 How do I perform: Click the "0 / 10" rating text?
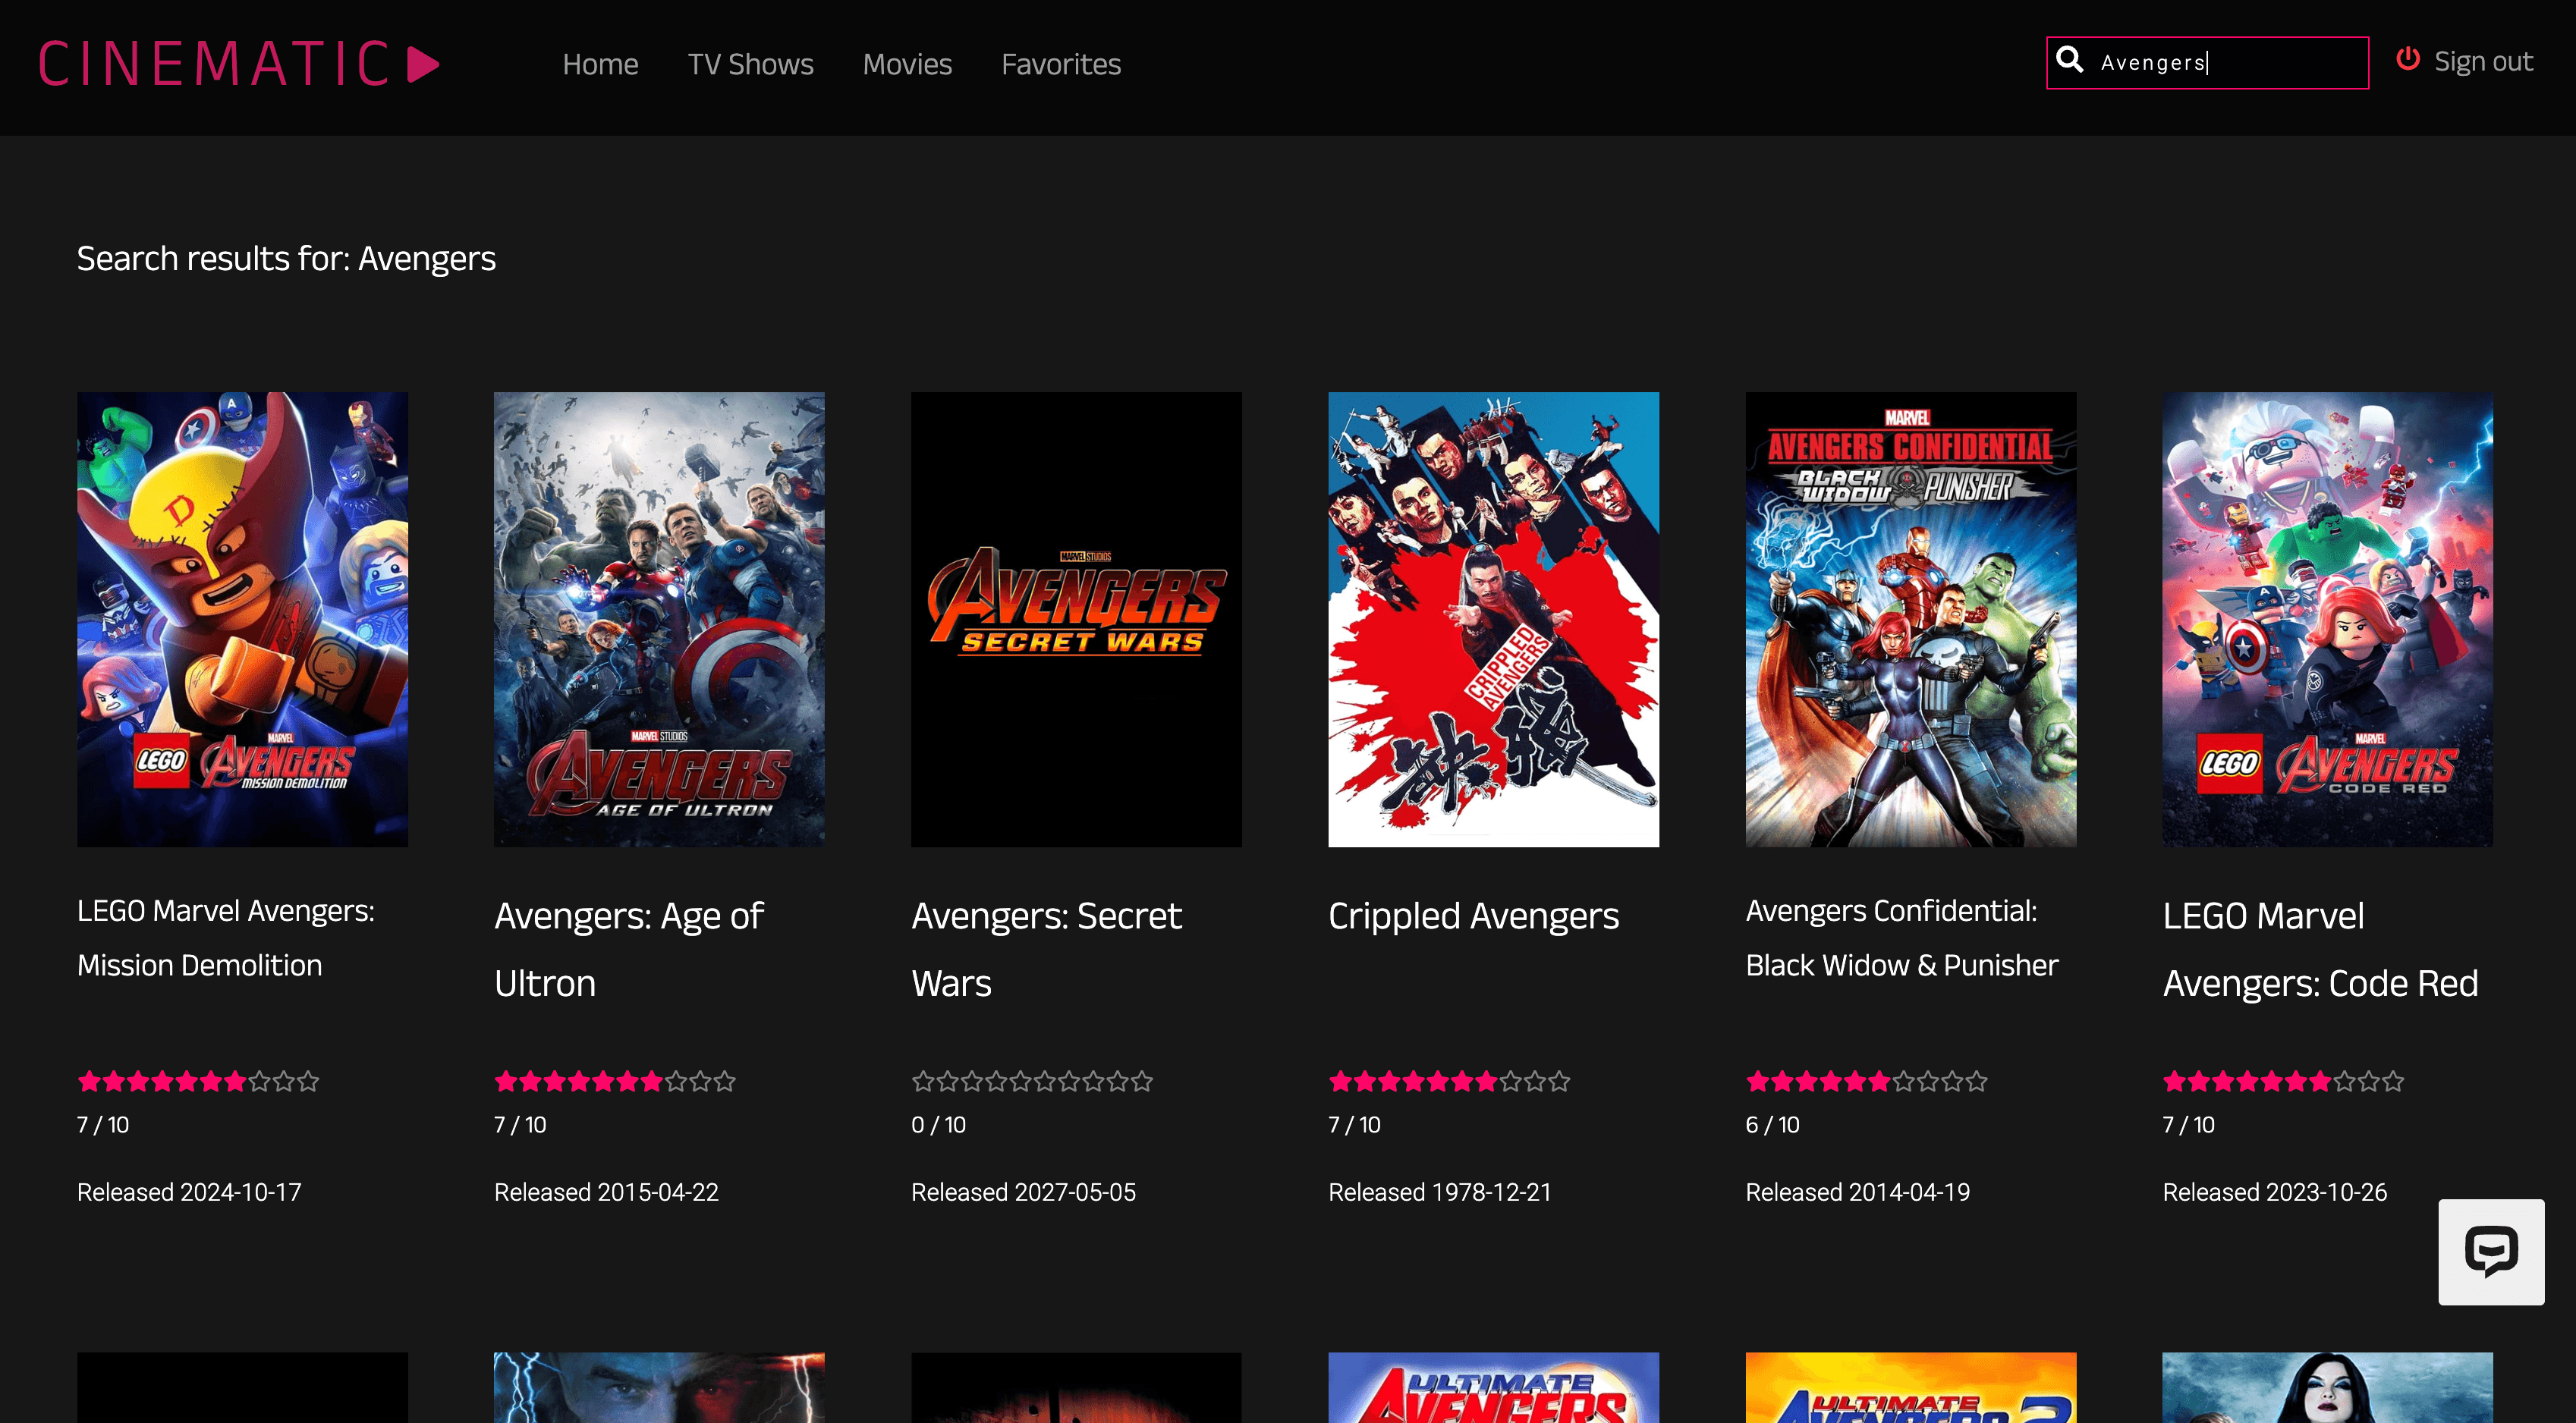click(x=938, y=1125)
